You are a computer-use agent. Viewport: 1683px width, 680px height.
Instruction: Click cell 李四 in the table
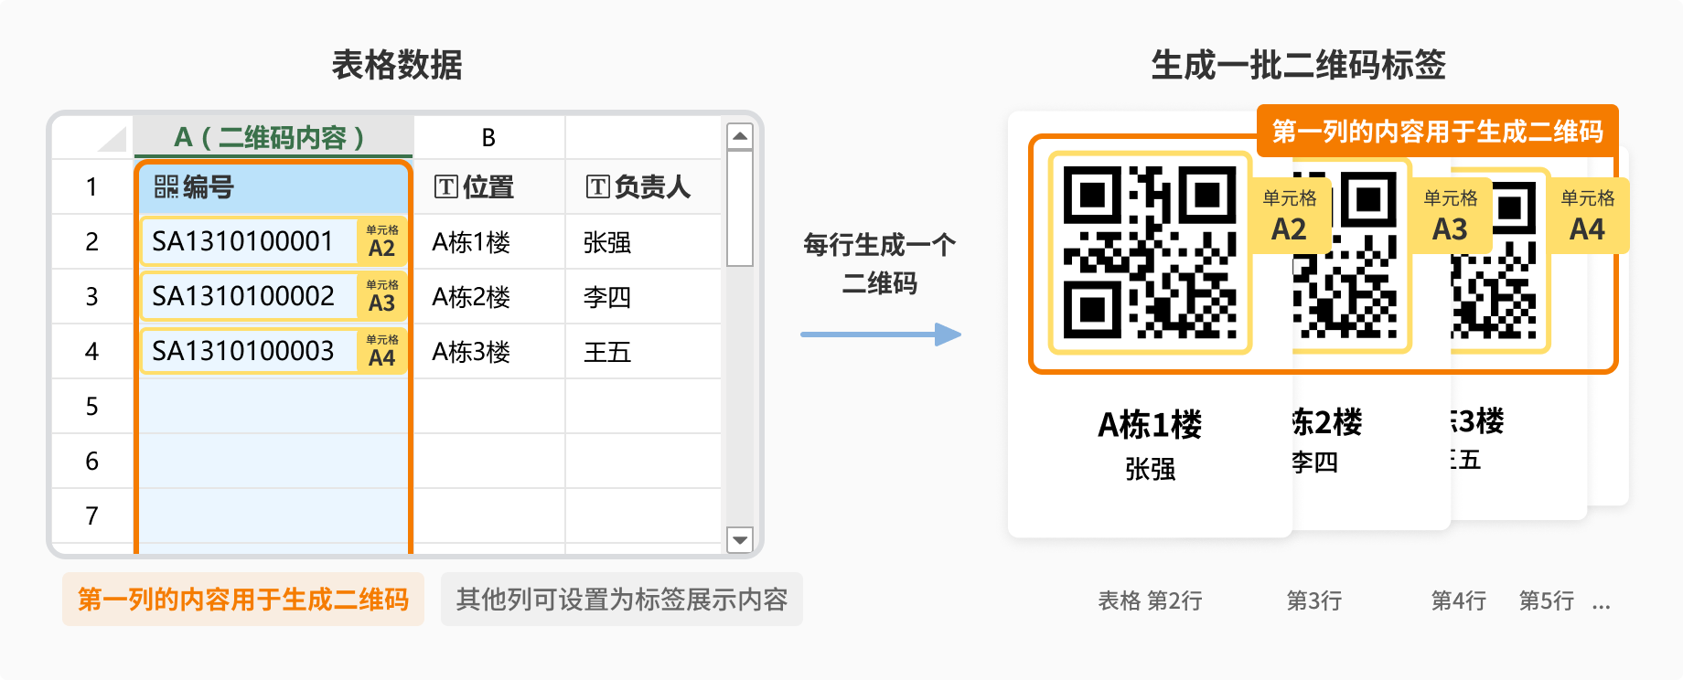coord(643,297)
